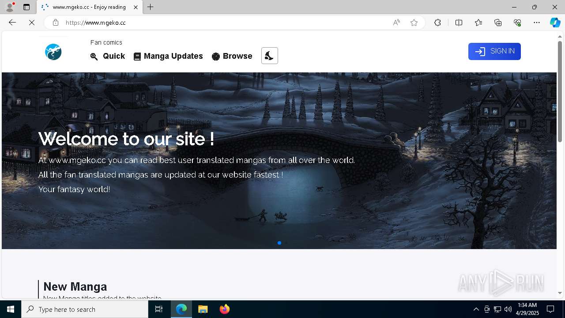Image resolution: width=565 pixels, height=318 pixels.
Task: Click the taskbar search box
Action: tap(85, 309)
